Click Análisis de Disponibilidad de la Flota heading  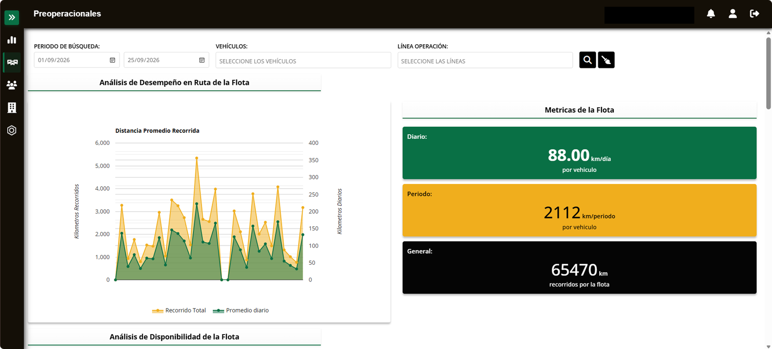(174, 337)
